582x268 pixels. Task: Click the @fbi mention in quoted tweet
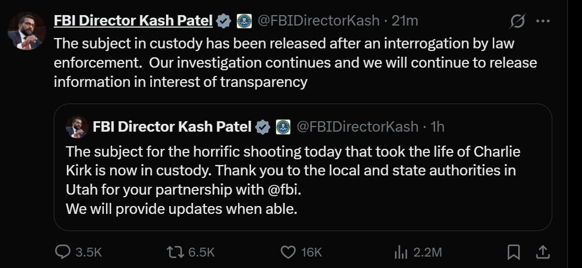(x=284, y=189)
